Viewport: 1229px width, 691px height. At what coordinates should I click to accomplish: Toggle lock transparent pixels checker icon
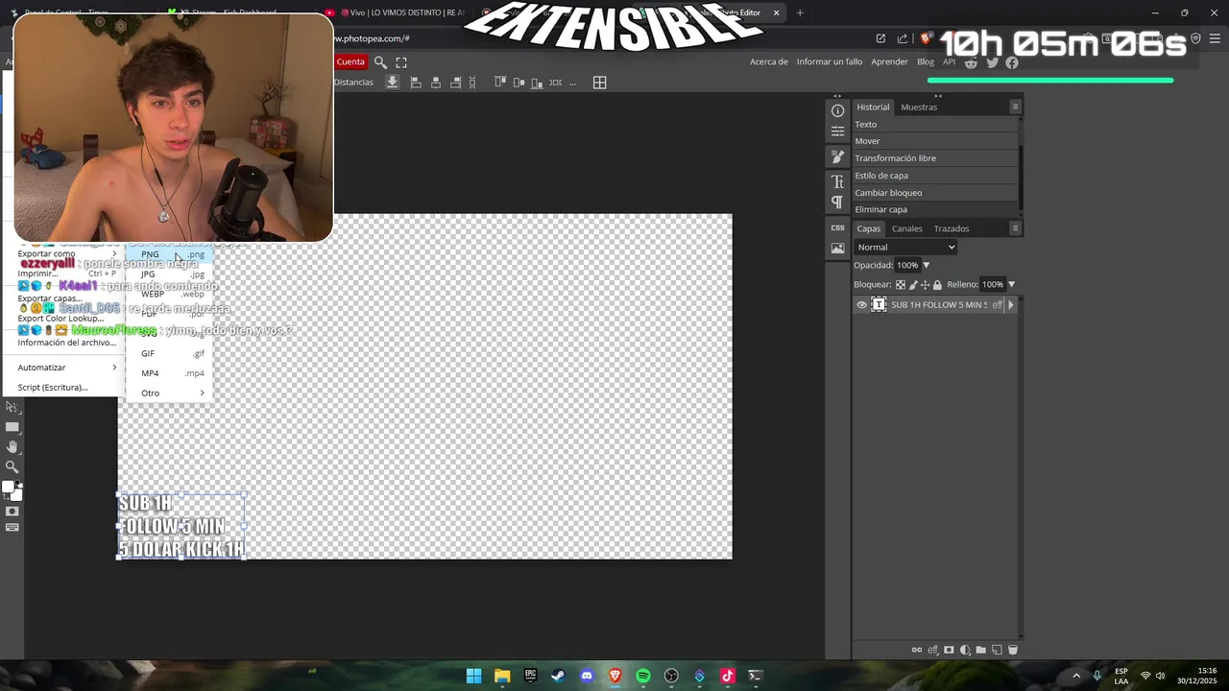click(x=900, y=285)
